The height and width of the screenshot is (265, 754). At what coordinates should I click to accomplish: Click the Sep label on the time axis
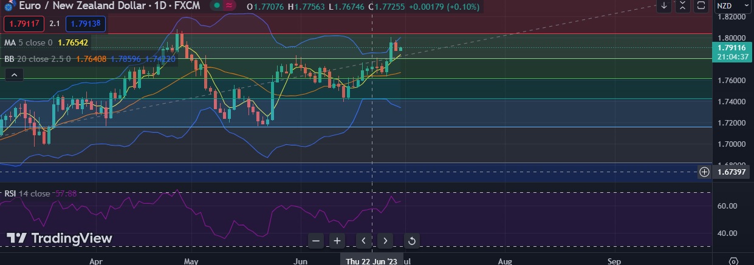click(x=614, y=261)
